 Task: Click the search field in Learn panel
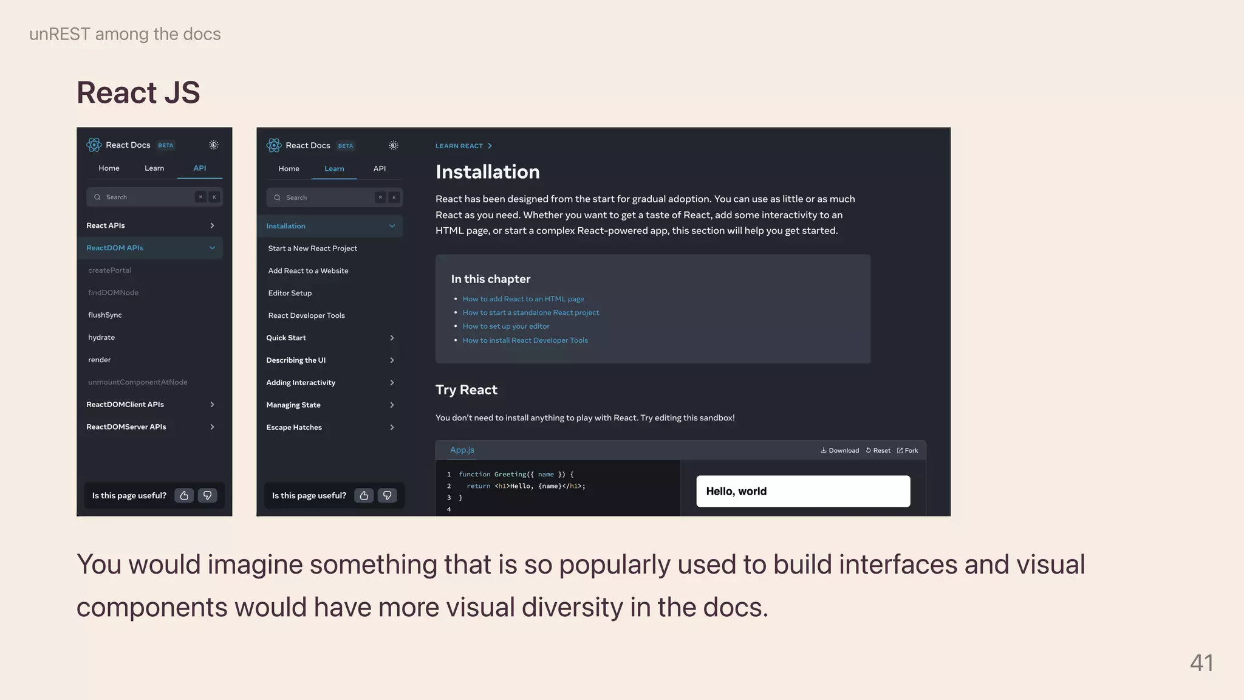[334, 197]
